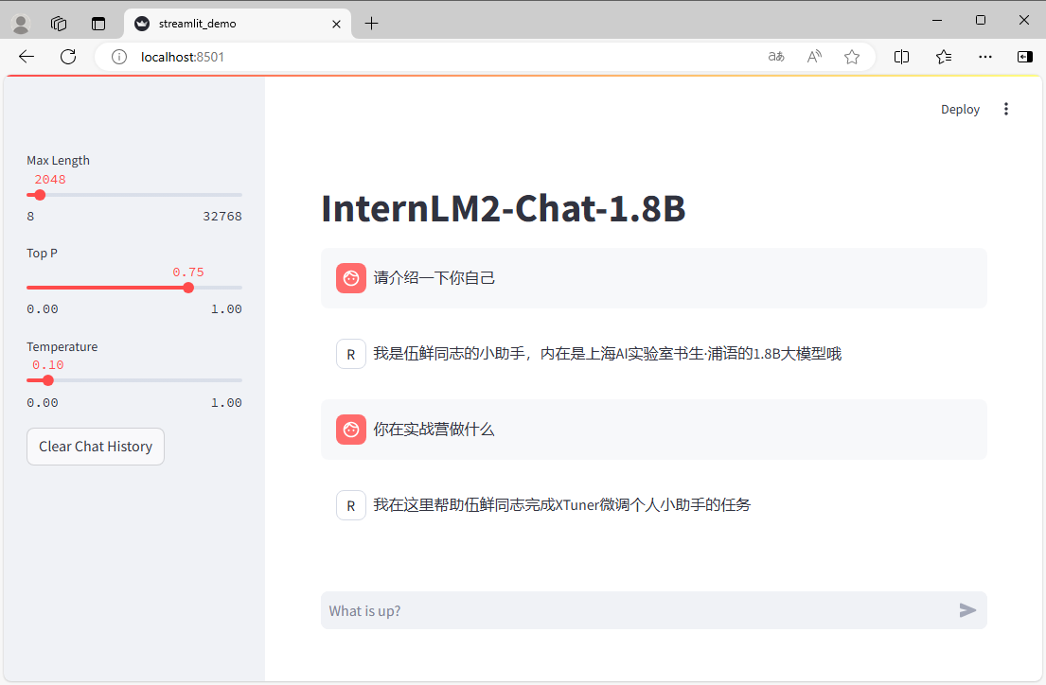1046x685 pixels.
Task: Toggle the vertical tabs icon
Action: pos(98,24)
